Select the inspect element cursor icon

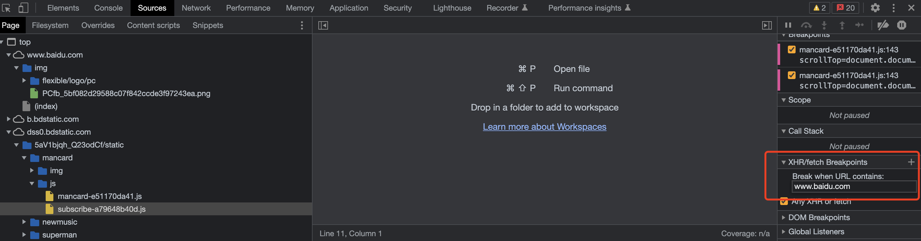click(6, 8)
